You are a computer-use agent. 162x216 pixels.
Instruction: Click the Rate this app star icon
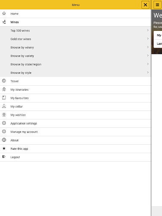[4, 148]
